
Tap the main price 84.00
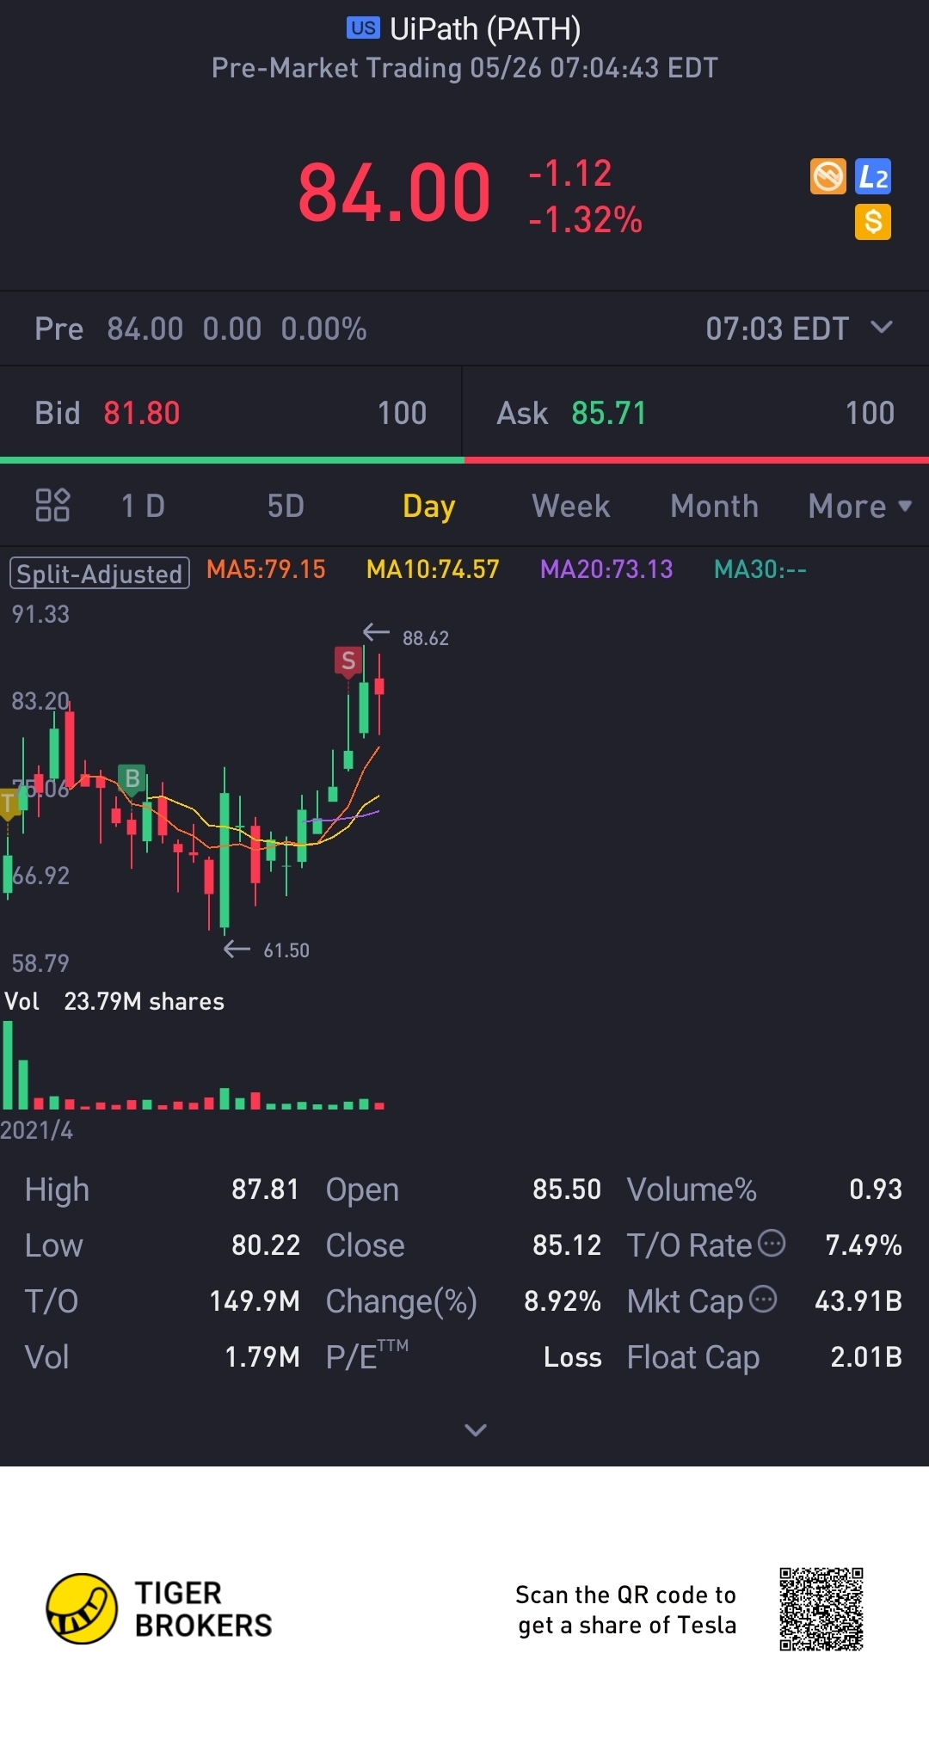tap(394, 194)
